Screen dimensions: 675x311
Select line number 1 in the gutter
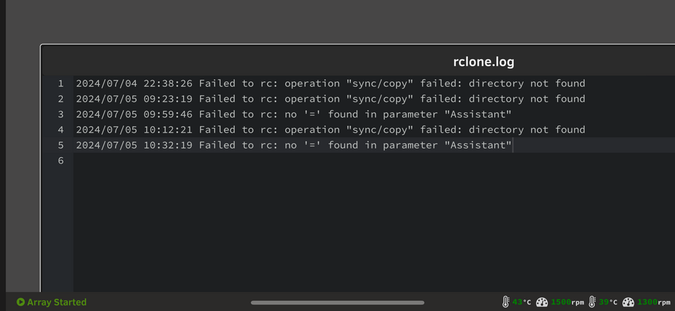tap(61, 84)
